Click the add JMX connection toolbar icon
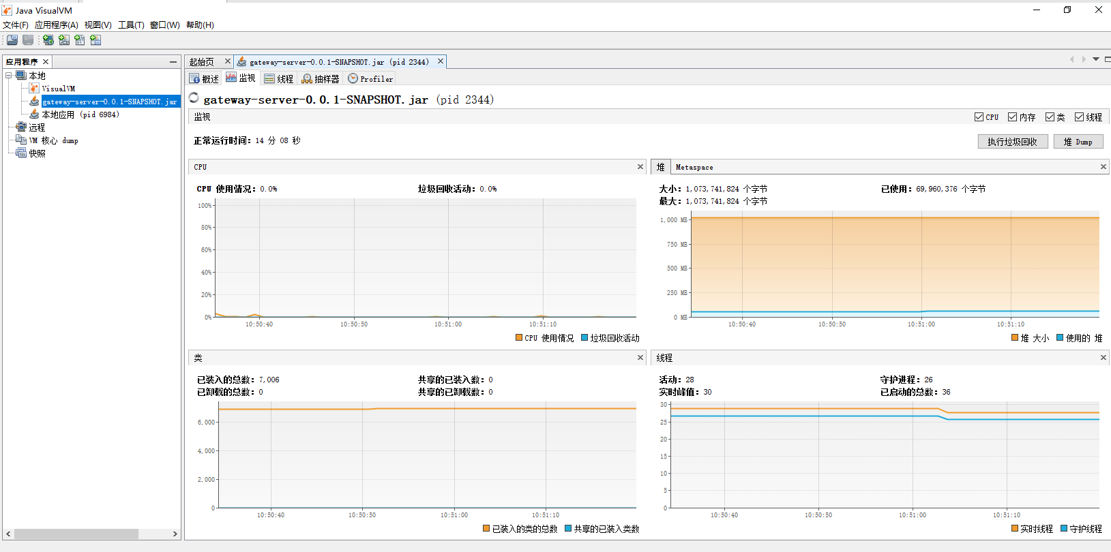 pyautogui.click(x=64, y=40)
